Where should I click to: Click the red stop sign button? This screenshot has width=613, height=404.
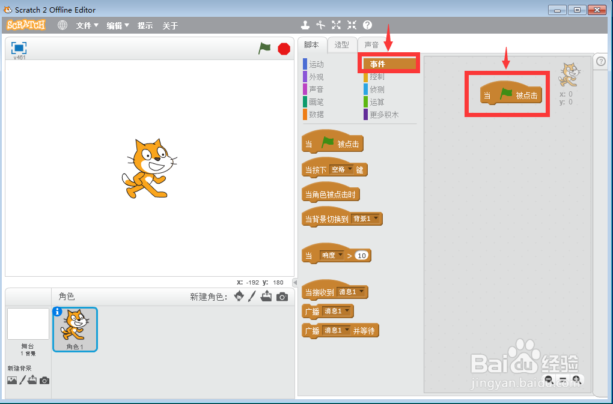click(284, 49)
